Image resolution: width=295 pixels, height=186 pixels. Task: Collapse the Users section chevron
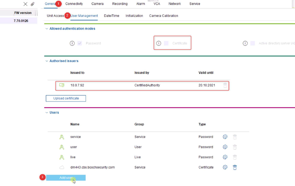pos(47,113)
